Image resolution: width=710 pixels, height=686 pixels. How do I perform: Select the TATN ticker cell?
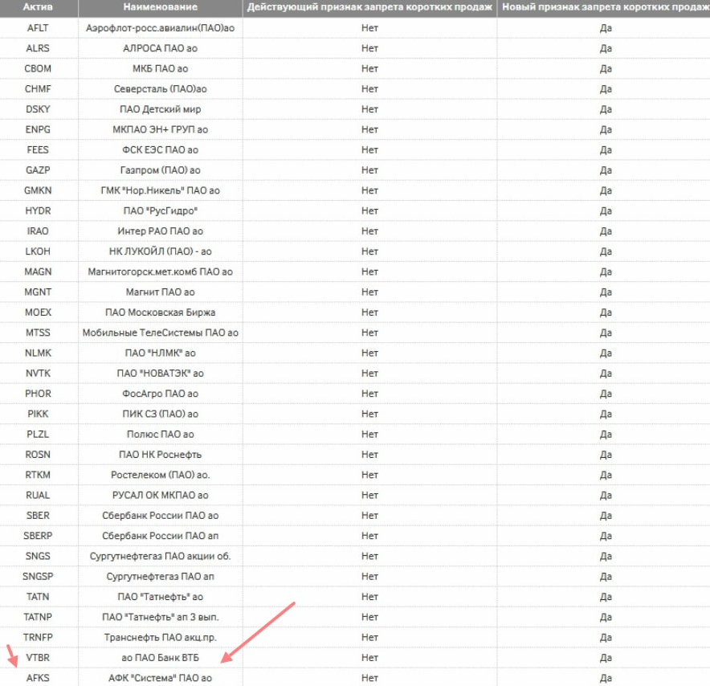(x=38, y=598)
